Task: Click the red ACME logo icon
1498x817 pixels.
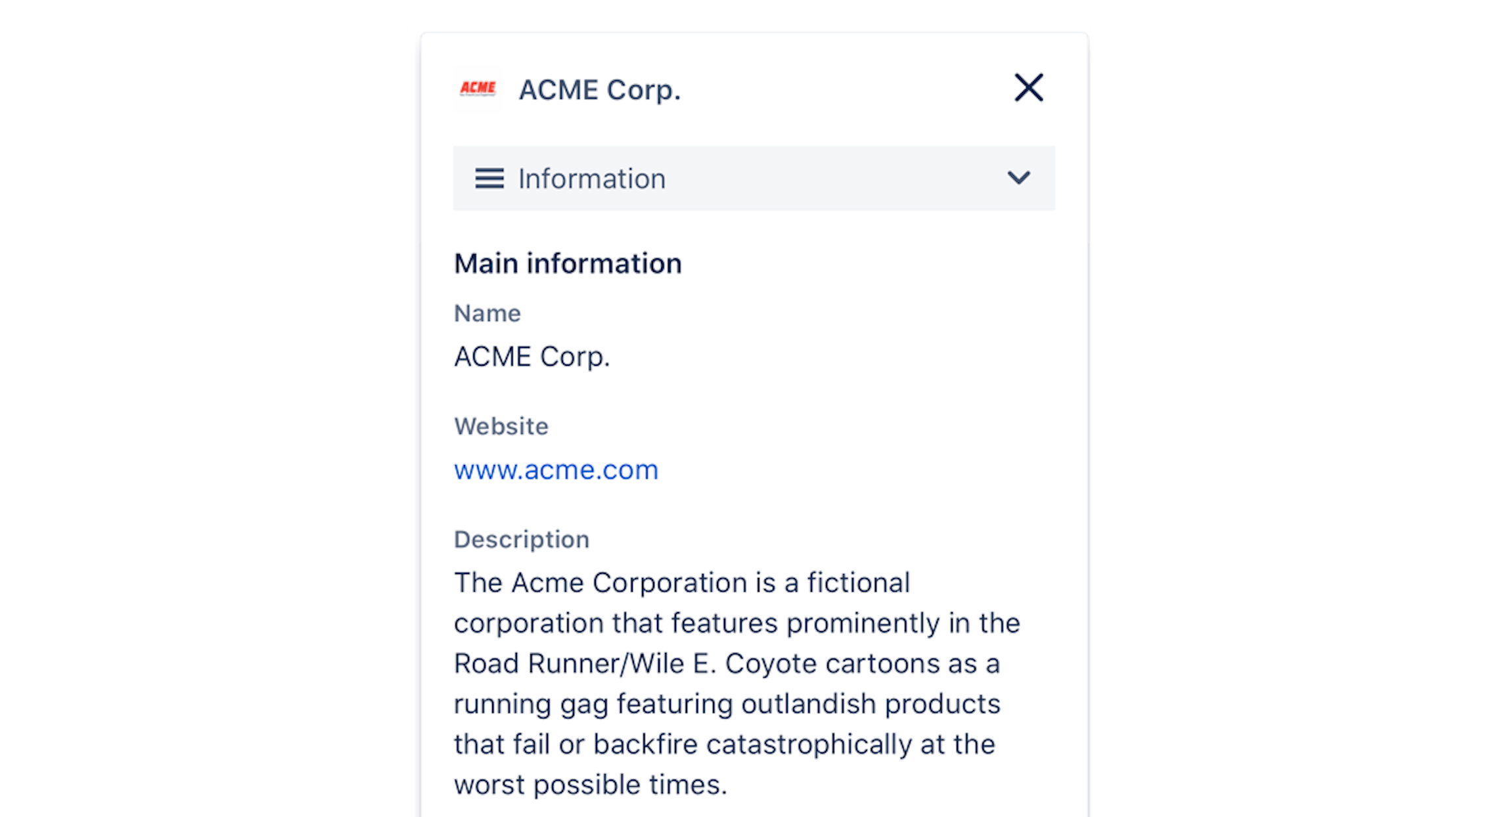Action: coord(478,89)
